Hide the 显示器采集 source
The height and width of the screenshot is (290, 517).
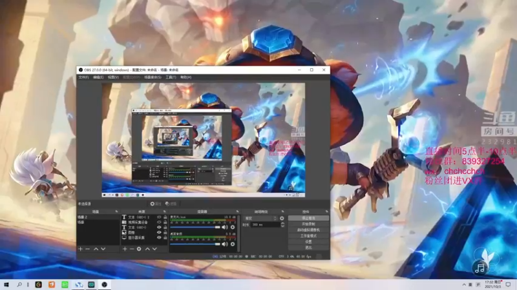(x=159, y=237)
